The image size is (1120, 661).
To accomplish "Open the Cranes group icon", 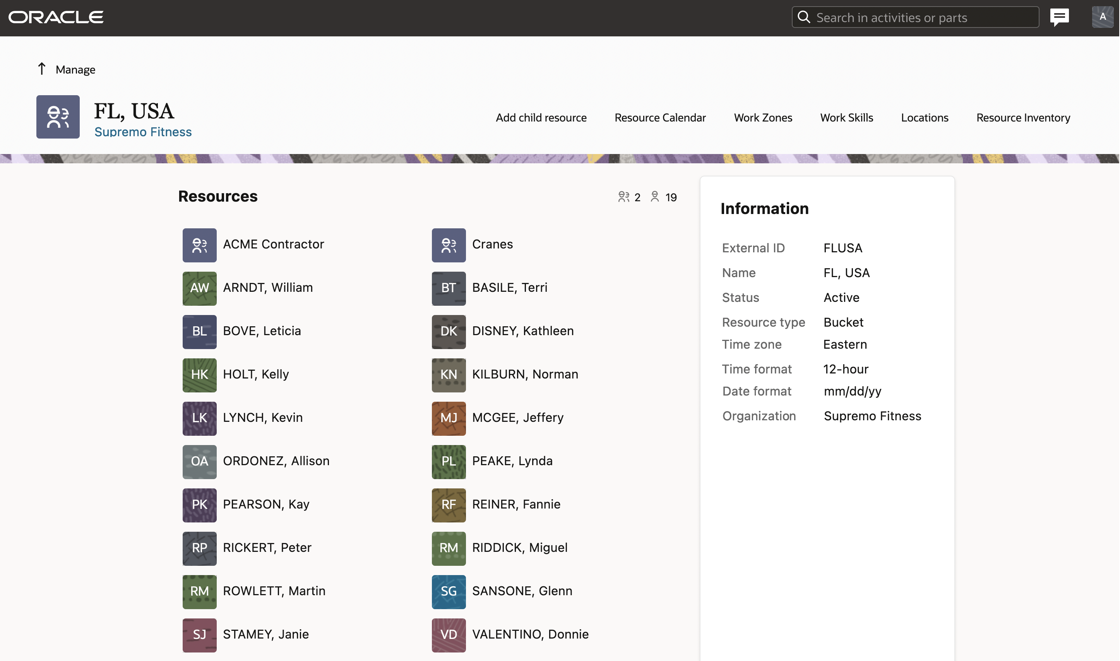I will (449, 245).
